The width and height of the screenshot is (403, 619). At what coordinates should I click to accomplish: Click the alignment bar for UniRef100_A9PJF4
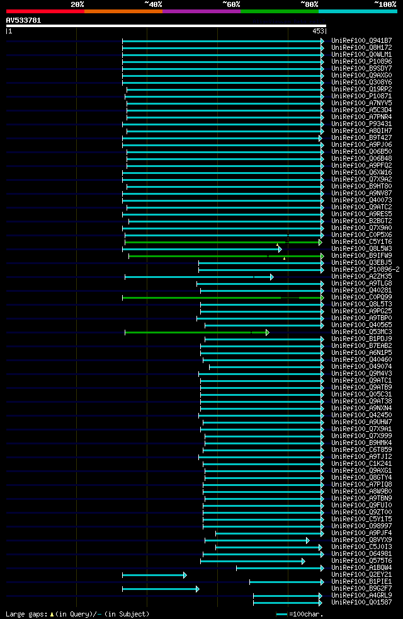tap(270, 534)
